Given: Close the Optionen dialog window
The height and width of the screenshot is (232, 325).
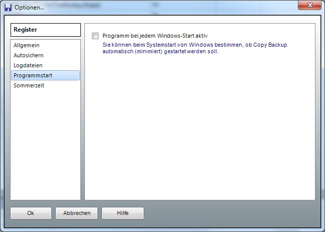Looking at the screenshot, I should coord(309,6).
